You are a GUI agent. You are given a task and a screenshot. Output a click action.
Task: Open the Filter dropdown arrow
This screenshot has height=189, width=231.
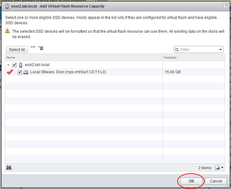pos(221,50)
